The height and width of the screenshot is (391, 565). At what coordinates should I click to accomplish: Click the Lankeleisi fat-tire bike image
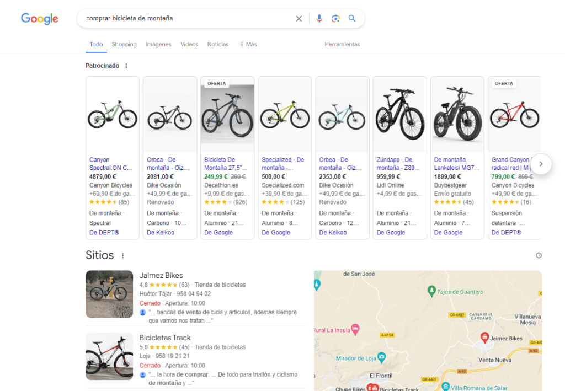pos(457,115)
